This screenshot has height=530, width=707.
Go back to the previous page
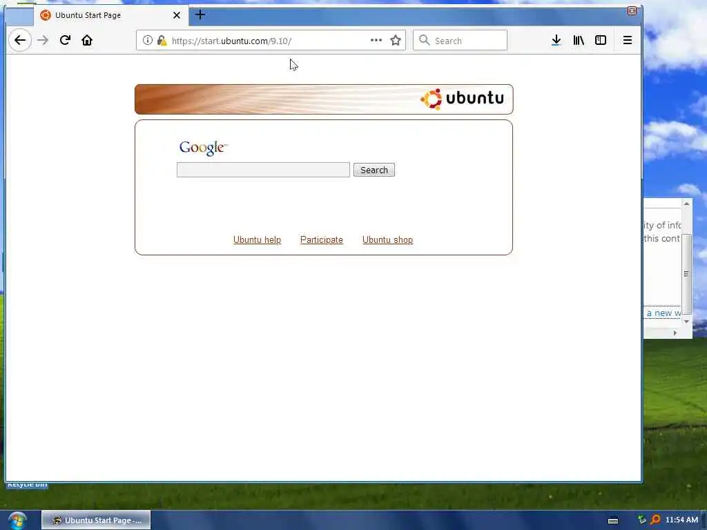pyautogui.click(x=20, y=41)
